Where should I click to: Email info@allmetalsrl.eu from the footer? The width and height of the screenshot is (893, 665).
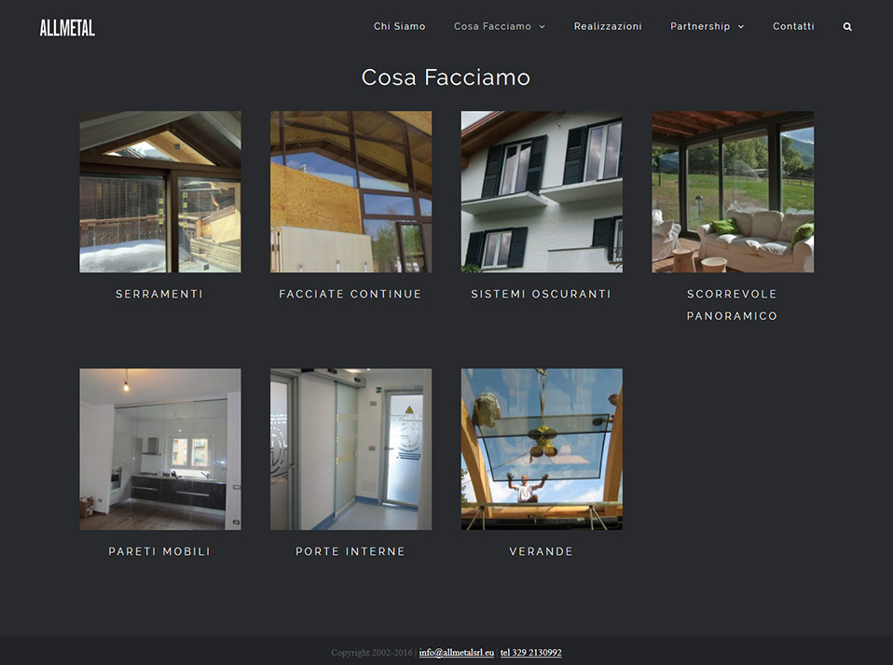click(x=454, y=653)
